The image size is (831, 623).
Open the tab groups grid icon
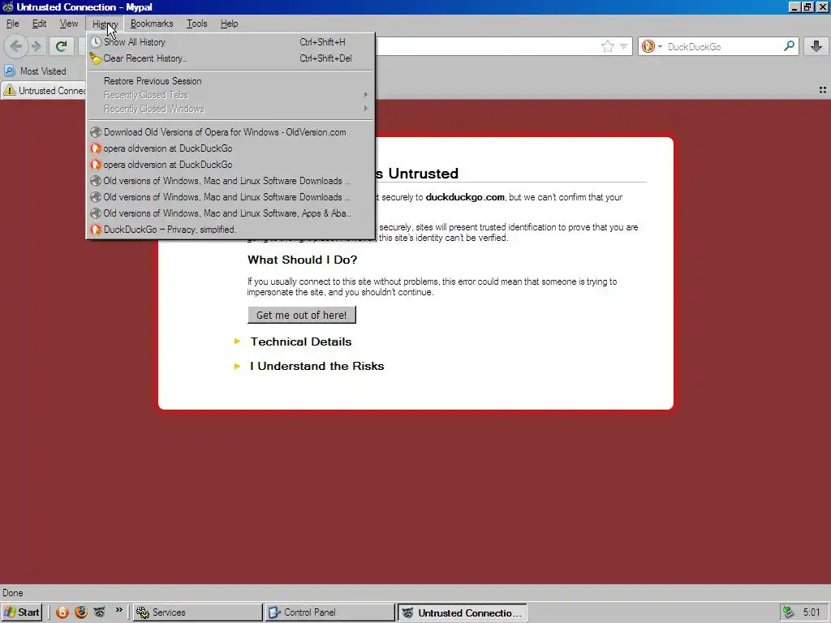click(x=823, y=91)
